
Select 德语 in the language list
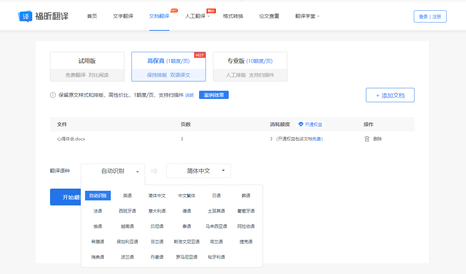pos(187,211)
